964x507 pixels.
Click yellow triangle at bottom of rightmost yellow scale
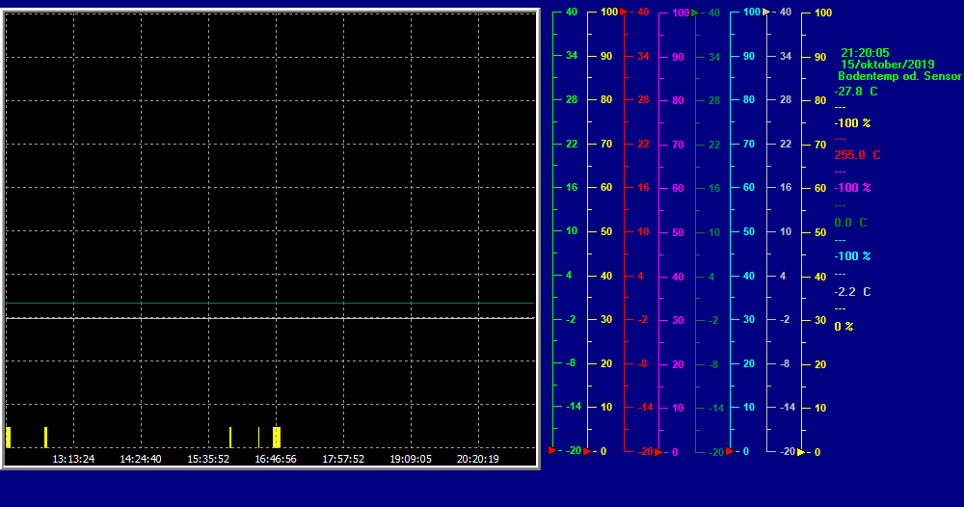tap(801, 451)
